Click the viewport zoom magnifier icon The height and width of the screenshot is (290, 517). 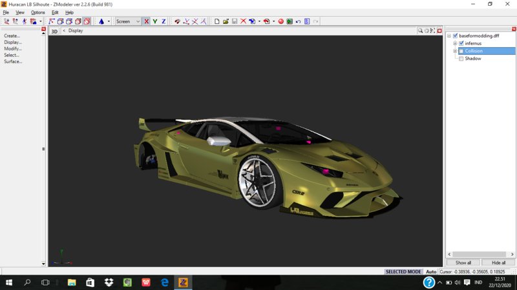pyautogui.click(x=420, y=30)
